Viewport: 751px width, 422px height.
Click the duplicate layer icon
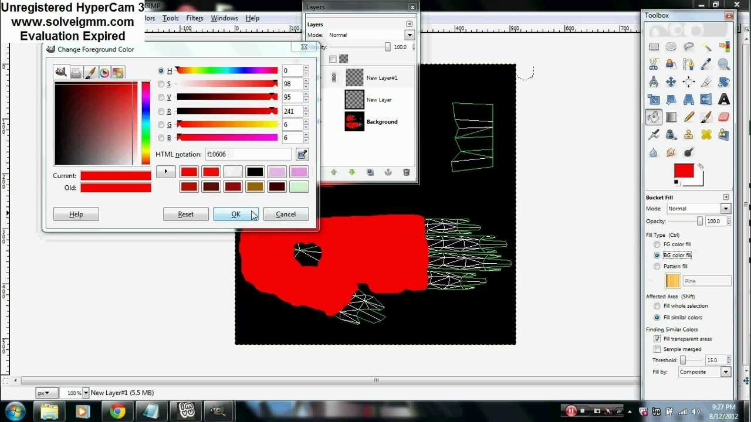(x=370, y=172)
